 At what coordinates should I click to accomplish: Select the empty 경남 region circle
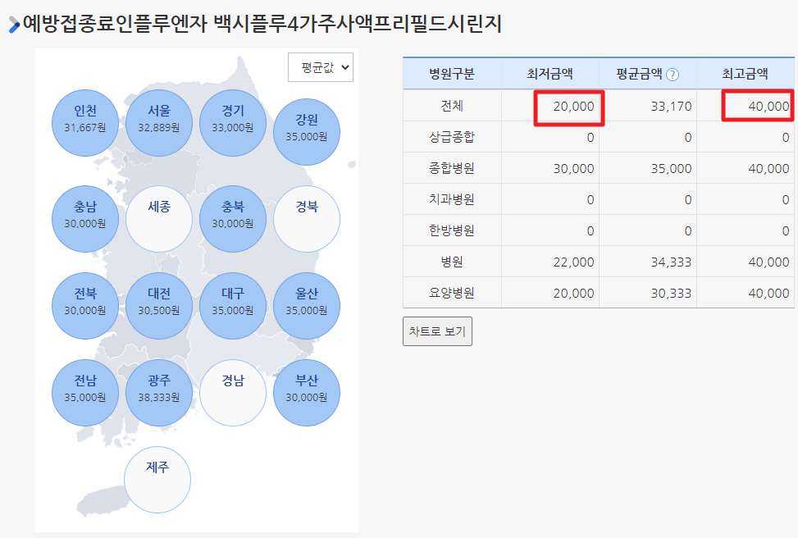[233, 393]
